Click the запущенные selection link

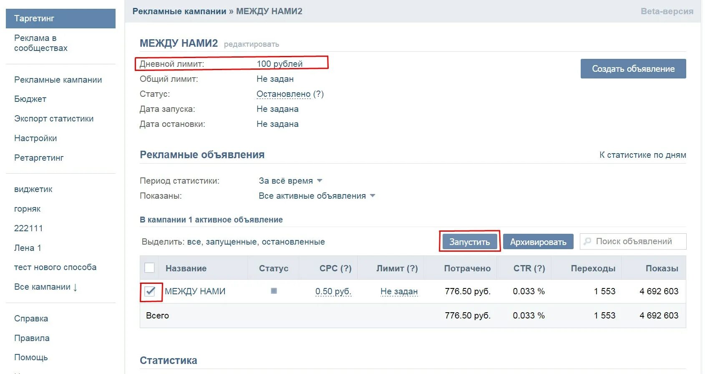click(231, 242)
